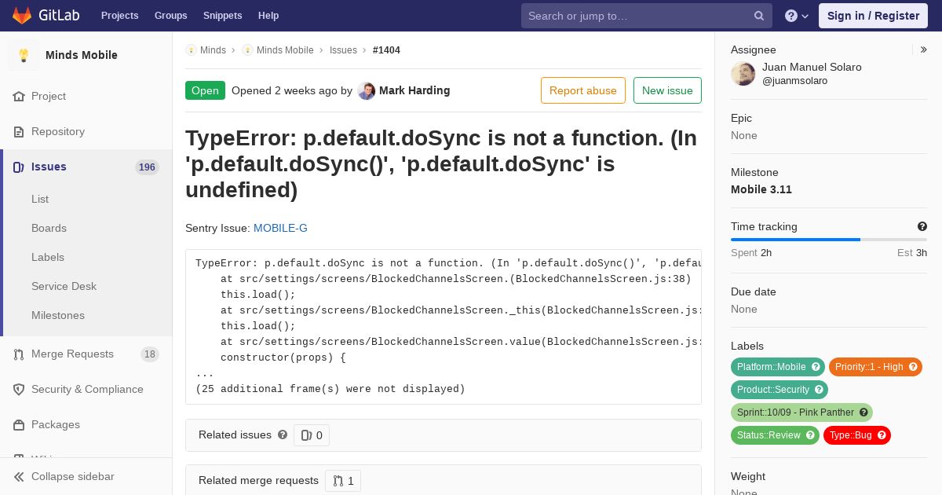Click the related merge requests count badge
This screenshot has width=942, height=495.
click(343, 481)
